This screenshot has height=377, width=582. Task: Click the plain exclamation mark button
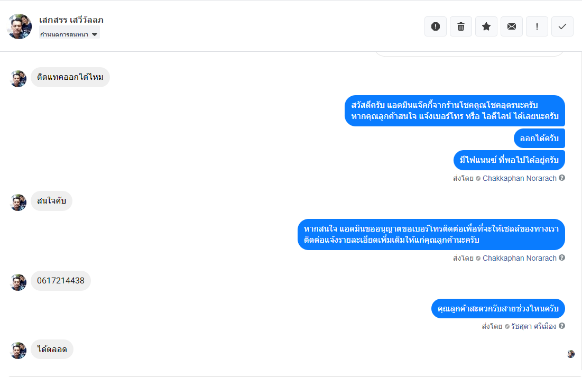click(x=537, y=26)
